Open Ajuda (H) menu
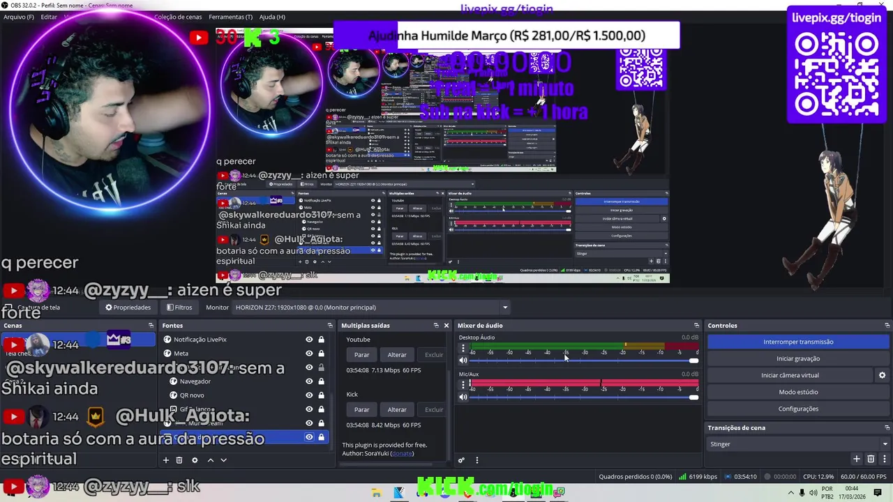The width and height of the screenshot is (893, 502). tap(272, 17)
